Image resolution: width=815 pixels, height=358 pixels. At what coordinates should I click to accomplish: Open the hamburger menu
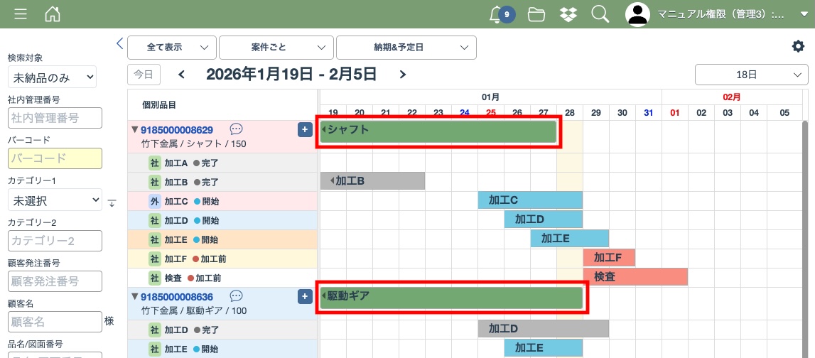pos(21,14)
